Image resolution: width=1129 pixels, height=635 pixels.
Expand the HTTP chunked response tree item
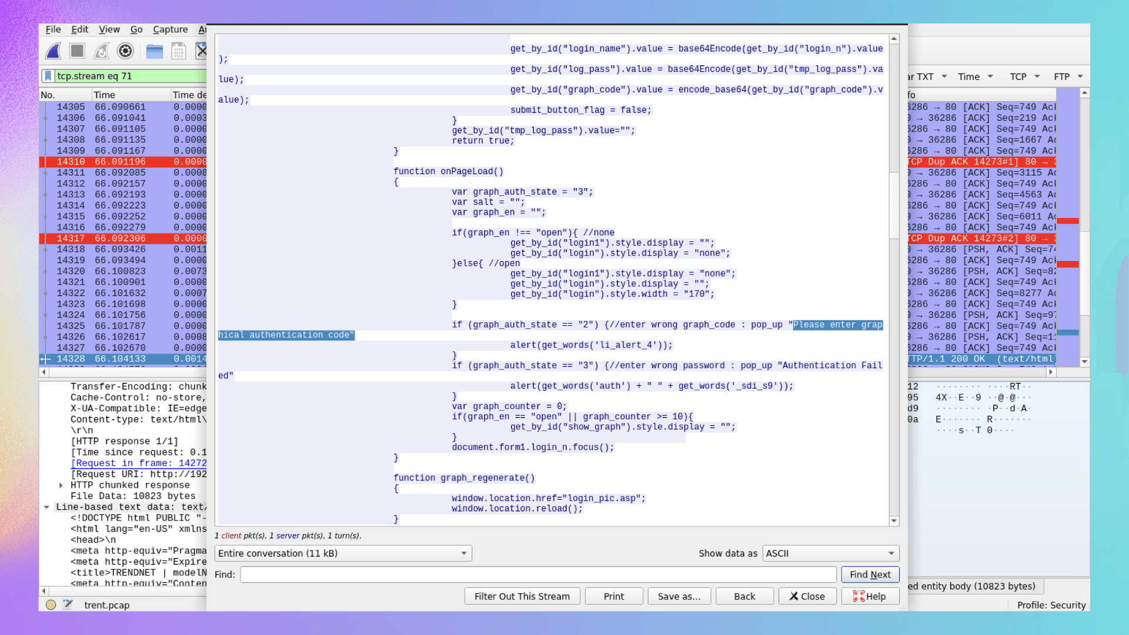[x=61, y=485]
